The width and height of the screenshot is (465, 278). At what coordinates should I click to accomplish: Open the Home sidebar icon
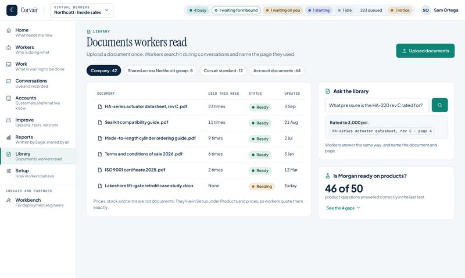click(9, 30)
